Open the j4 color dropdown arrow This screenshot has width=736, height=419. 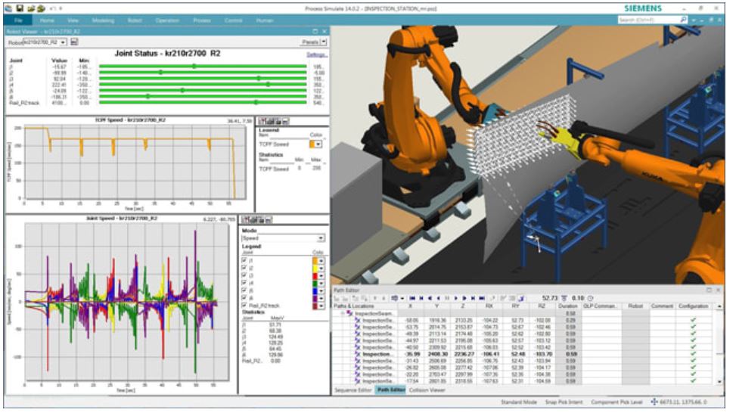click(321, 284)
